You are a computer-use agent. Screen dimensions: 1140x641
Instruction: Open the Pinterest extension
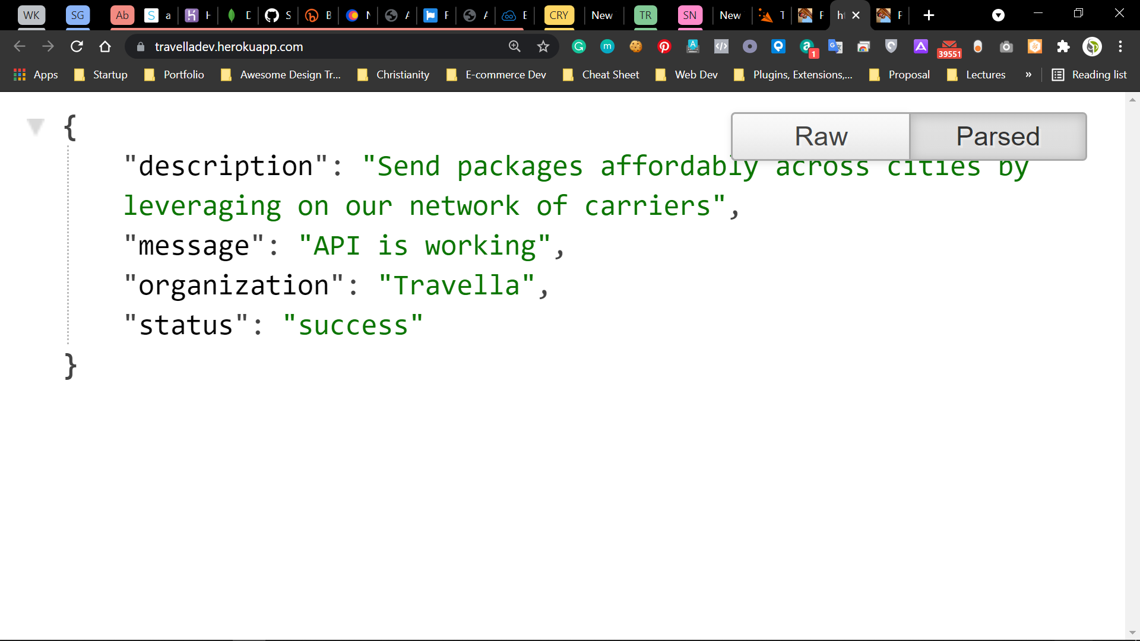[664, 46]
